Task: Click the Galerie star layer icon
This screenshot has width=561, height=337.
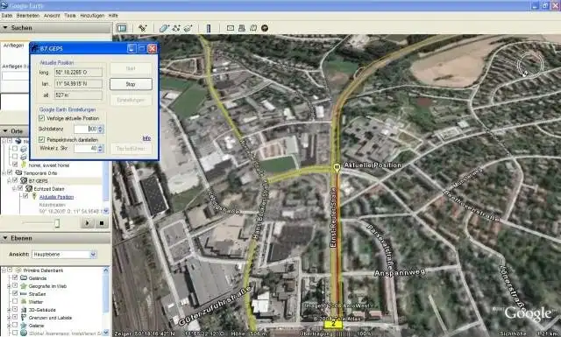Action: [24, 326]
